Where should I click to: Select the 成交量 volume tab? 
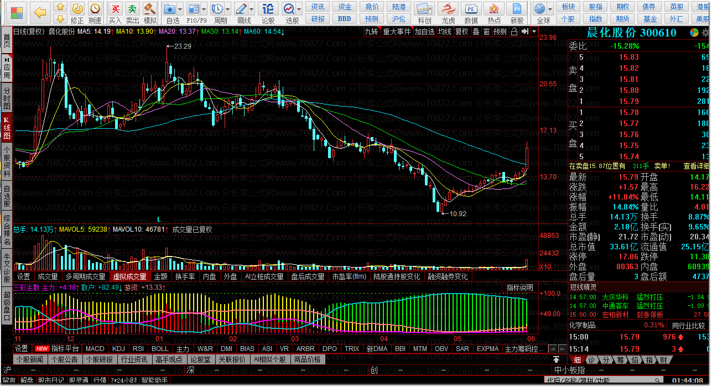point(48,276)
